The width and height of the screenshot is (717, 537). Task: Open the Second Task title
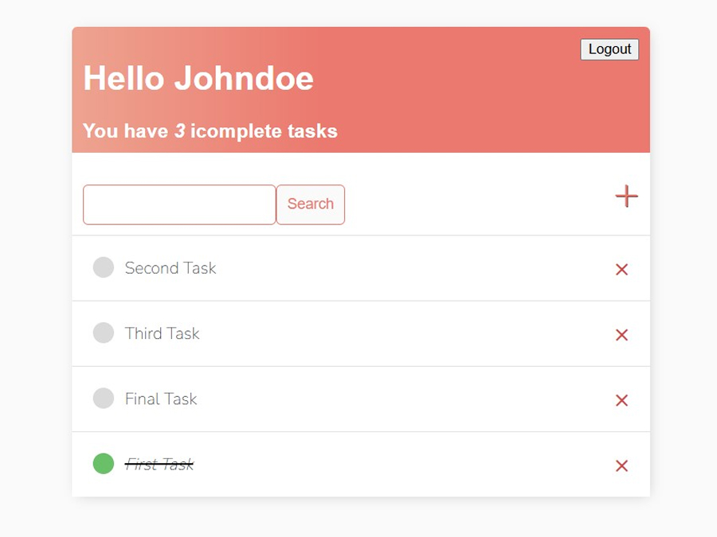170,268
